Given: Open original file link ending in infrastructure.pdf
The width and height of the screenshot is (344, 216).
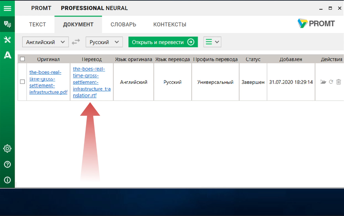Looking at the screenshot, I should tap(48, 82).
